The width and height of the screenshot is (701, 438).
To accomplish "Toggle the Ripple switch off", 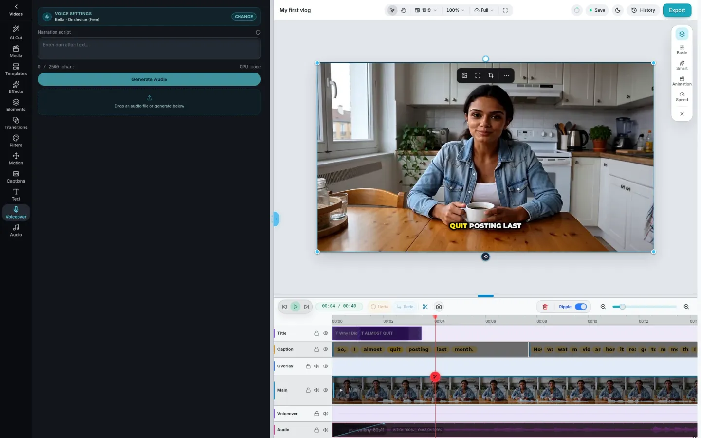I will pos(581,307).
